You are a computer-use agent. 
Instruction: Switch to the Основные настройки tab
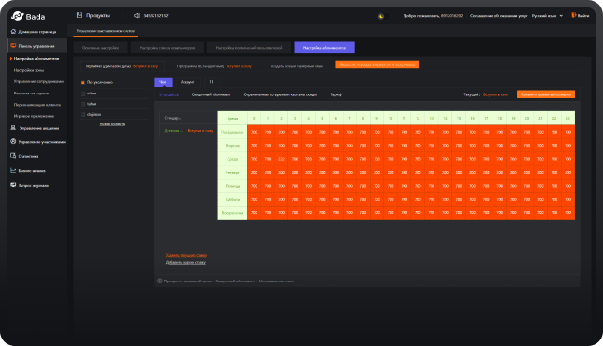pyautogui.click(x=101, y=48)
